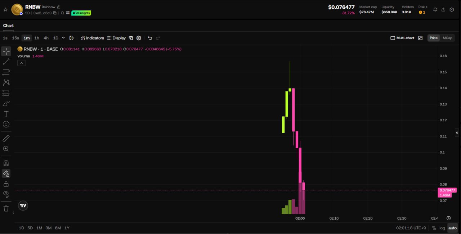This screenshot has width=461, height=234.
Task: Open the Indicators menu
Action: click(x=92, y=38)
